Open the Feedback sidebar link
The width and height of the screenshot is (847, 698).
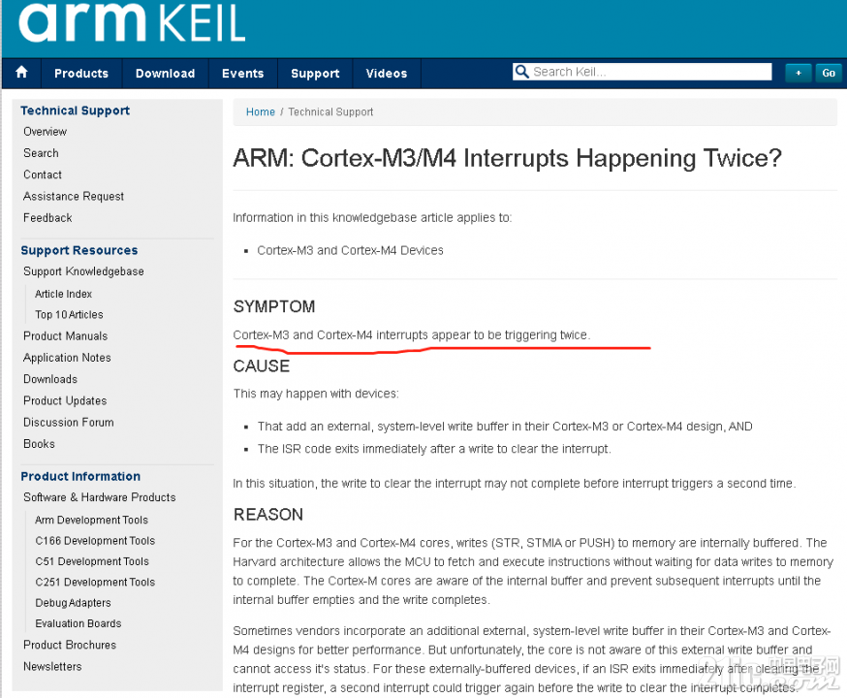[x=47, y=218]
